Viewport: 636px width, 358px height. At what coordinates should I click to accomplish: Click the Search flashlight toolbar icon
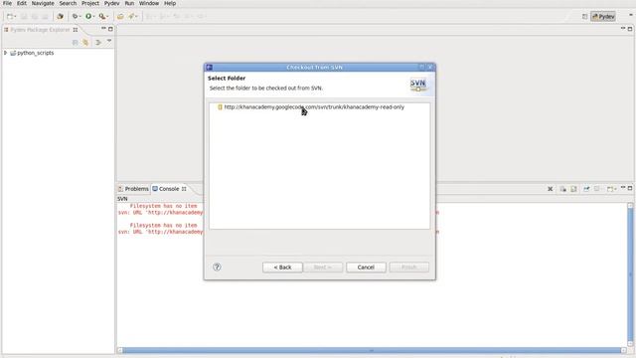[x=131, y=16]
